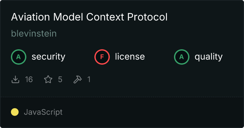Click the empty card footer right of JavaScript
244x128 pixels.
[x=154, y=112]
